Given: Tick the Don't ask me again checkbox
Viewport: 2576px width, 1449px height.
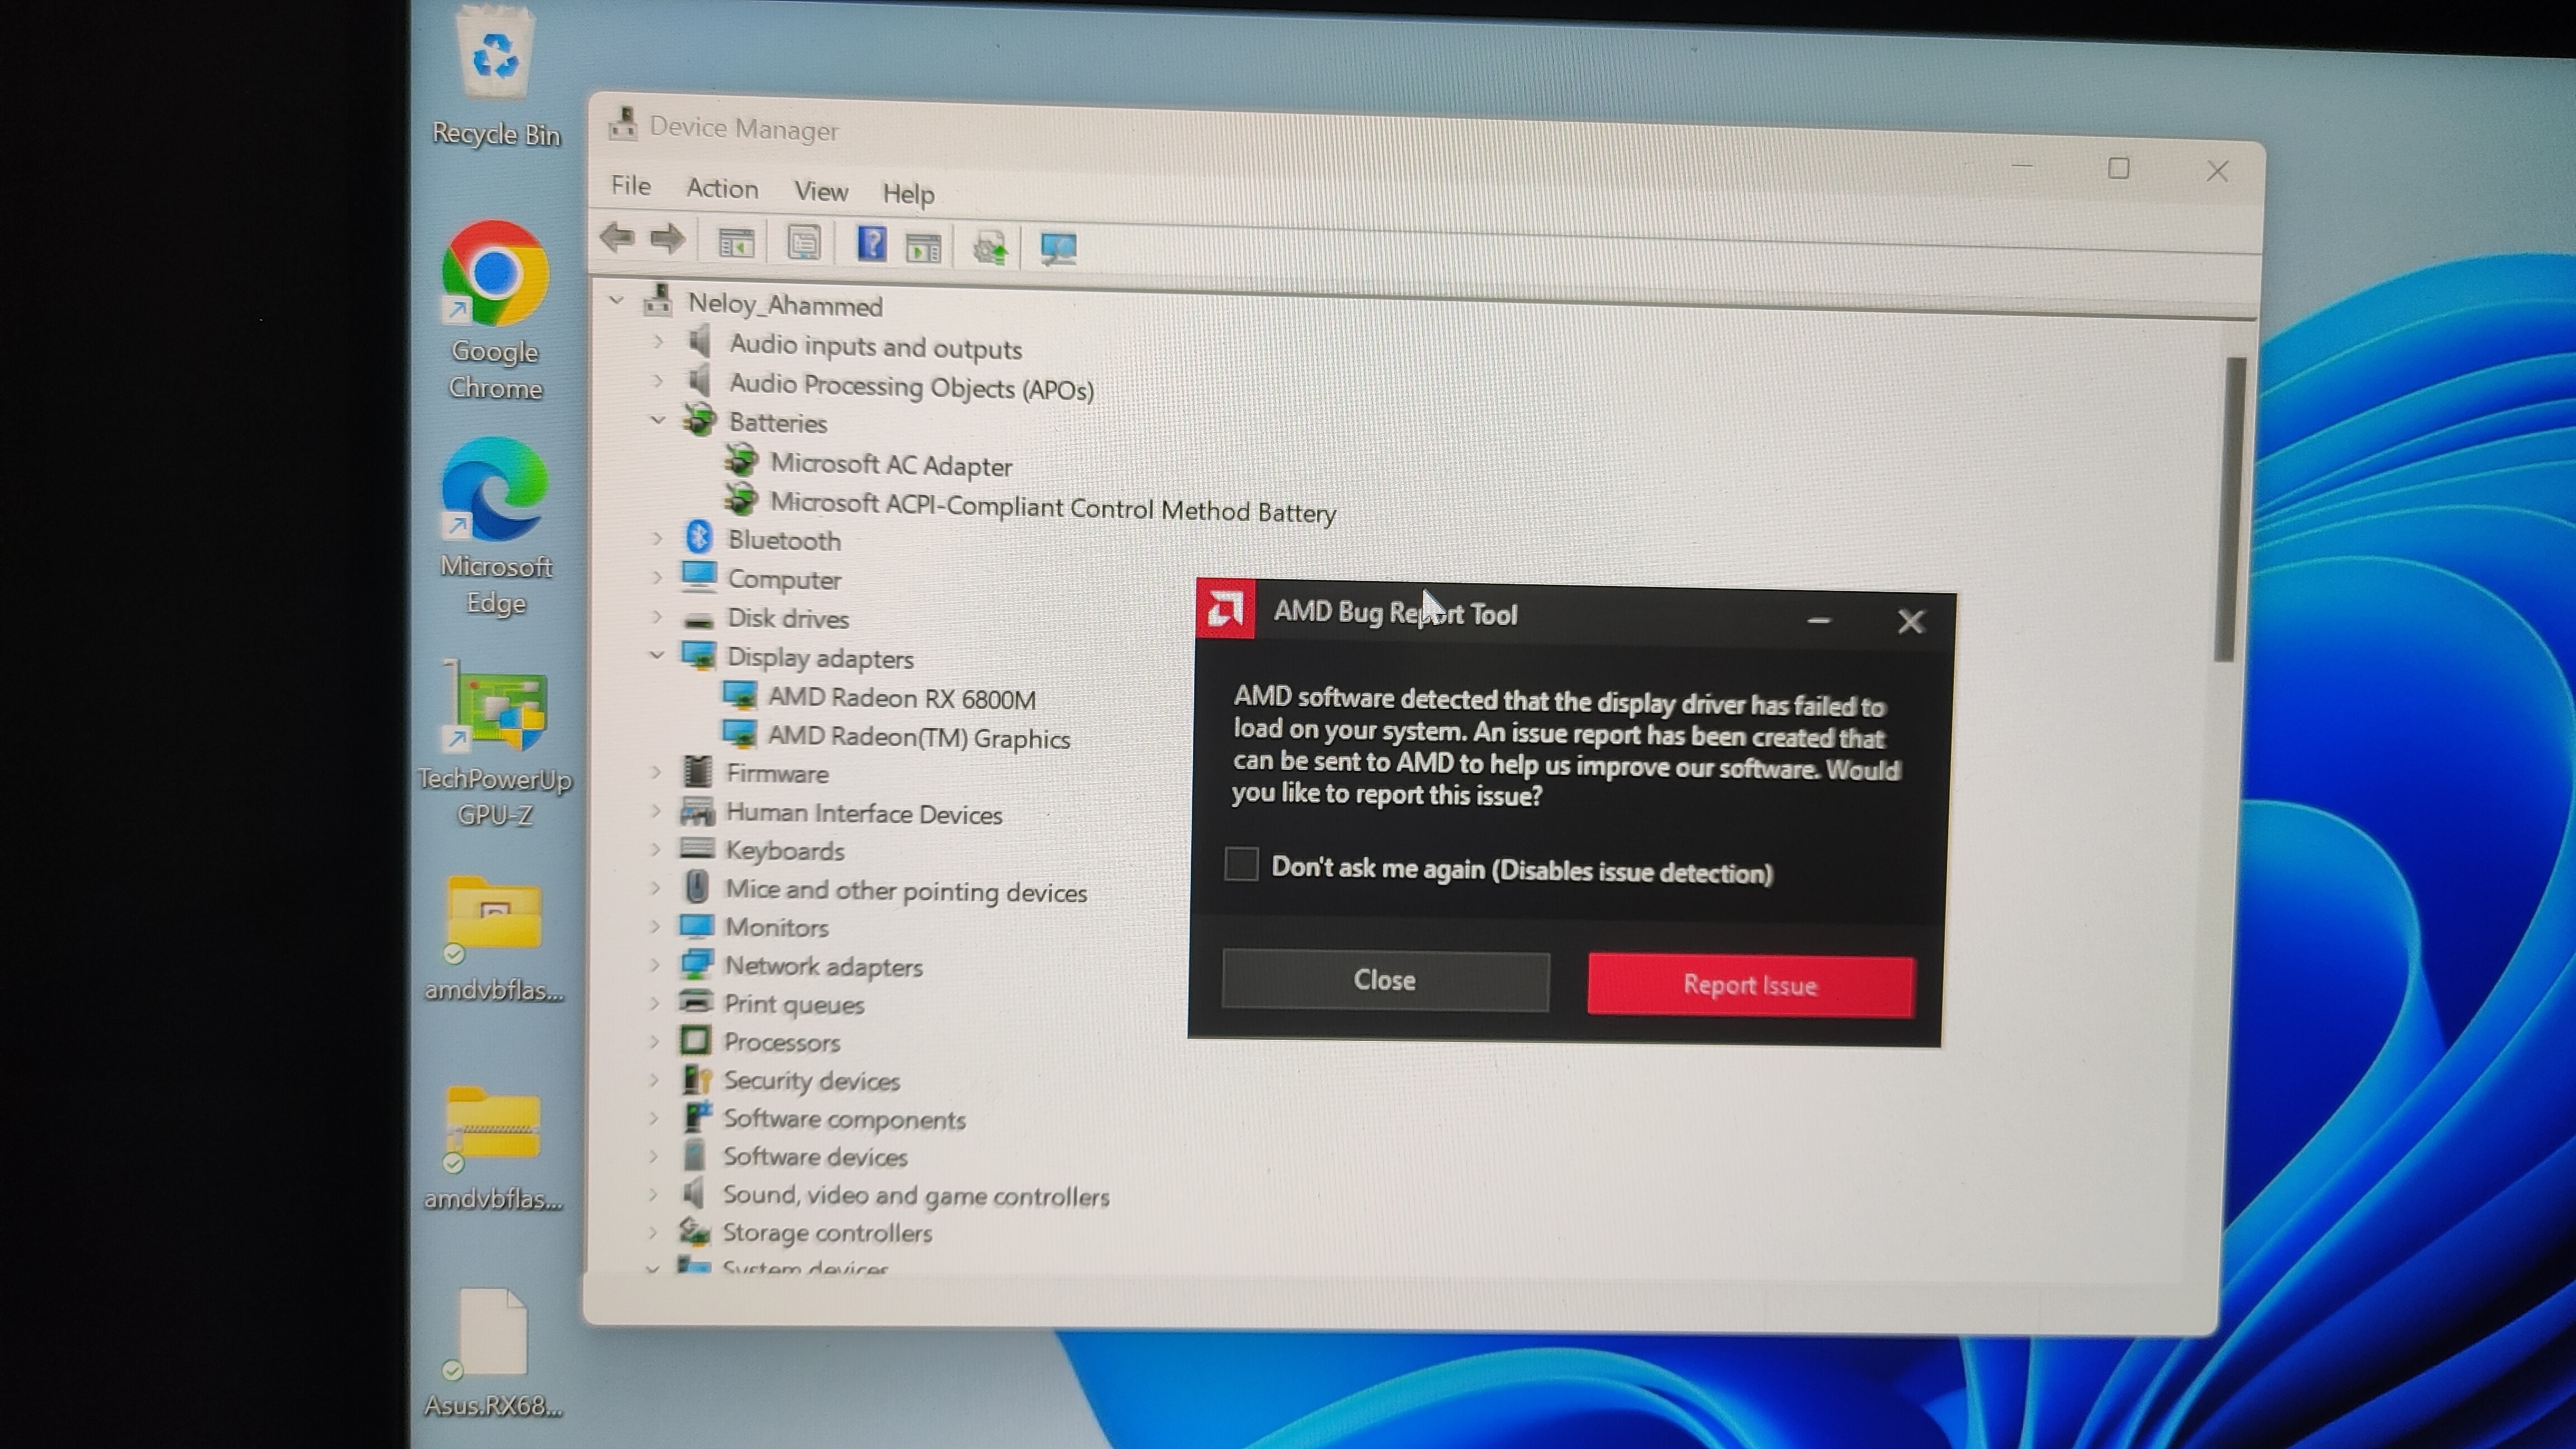Looking at the screenshot, I should click(x=1241, y=864).
